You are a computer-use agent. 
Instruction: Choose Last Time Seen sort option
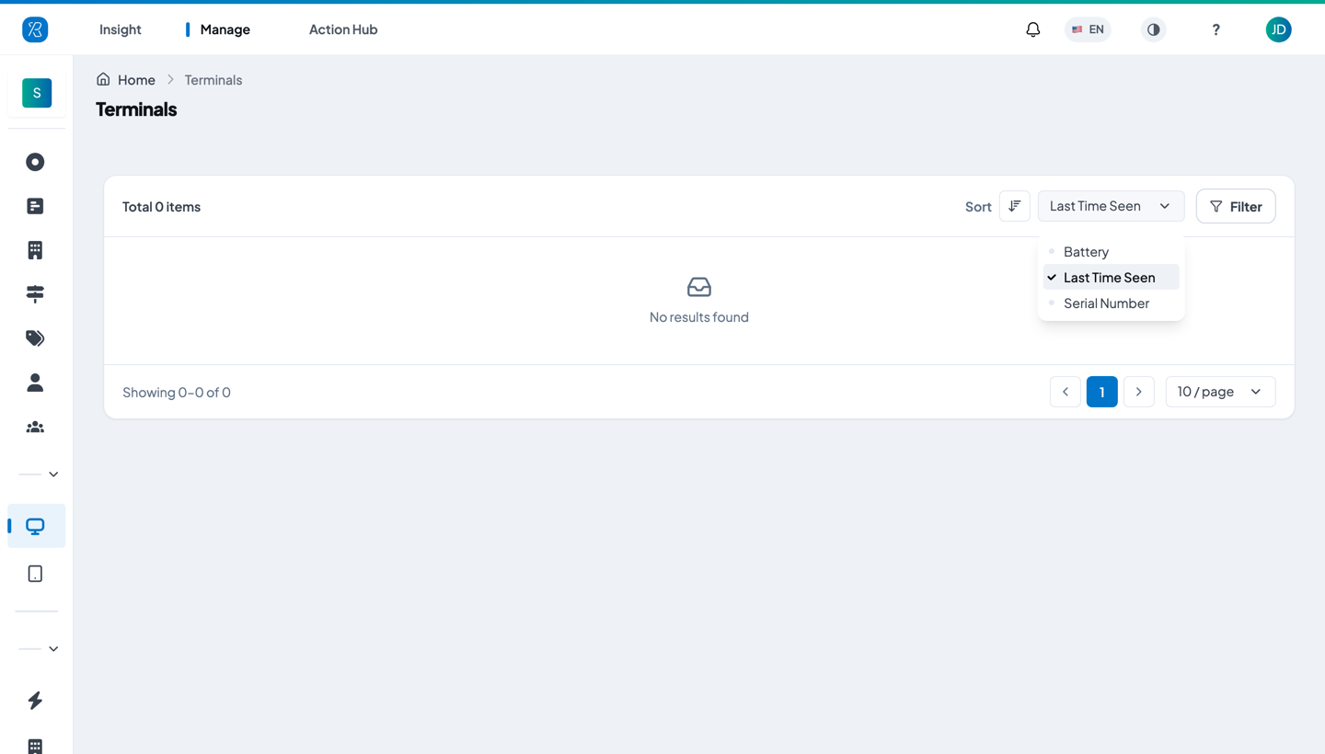tap(1111, 278)
